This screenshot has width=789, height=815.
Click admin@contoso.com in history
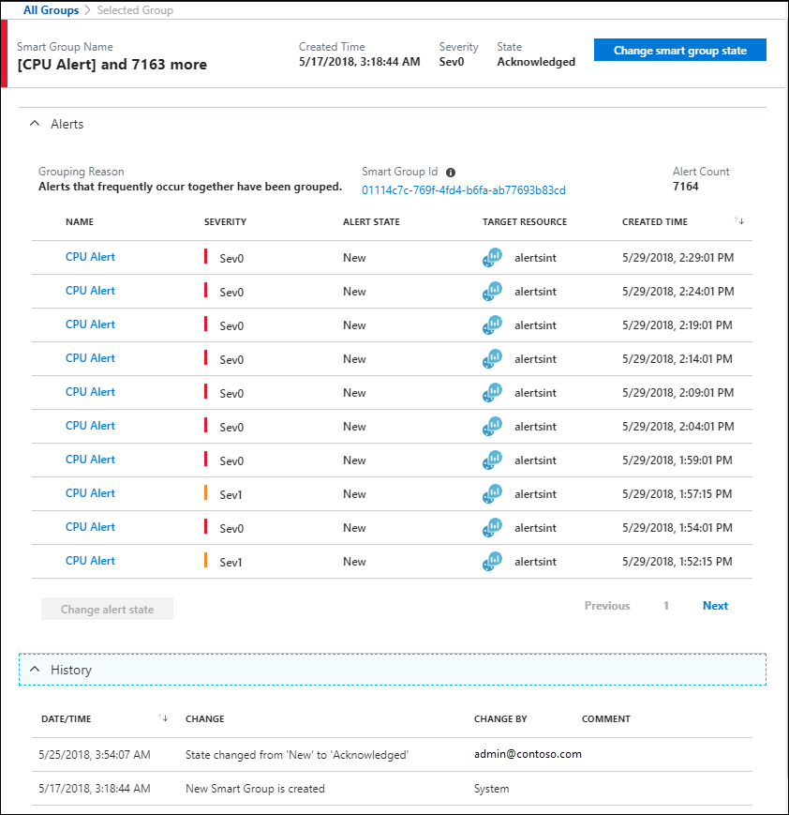(528, 754)
